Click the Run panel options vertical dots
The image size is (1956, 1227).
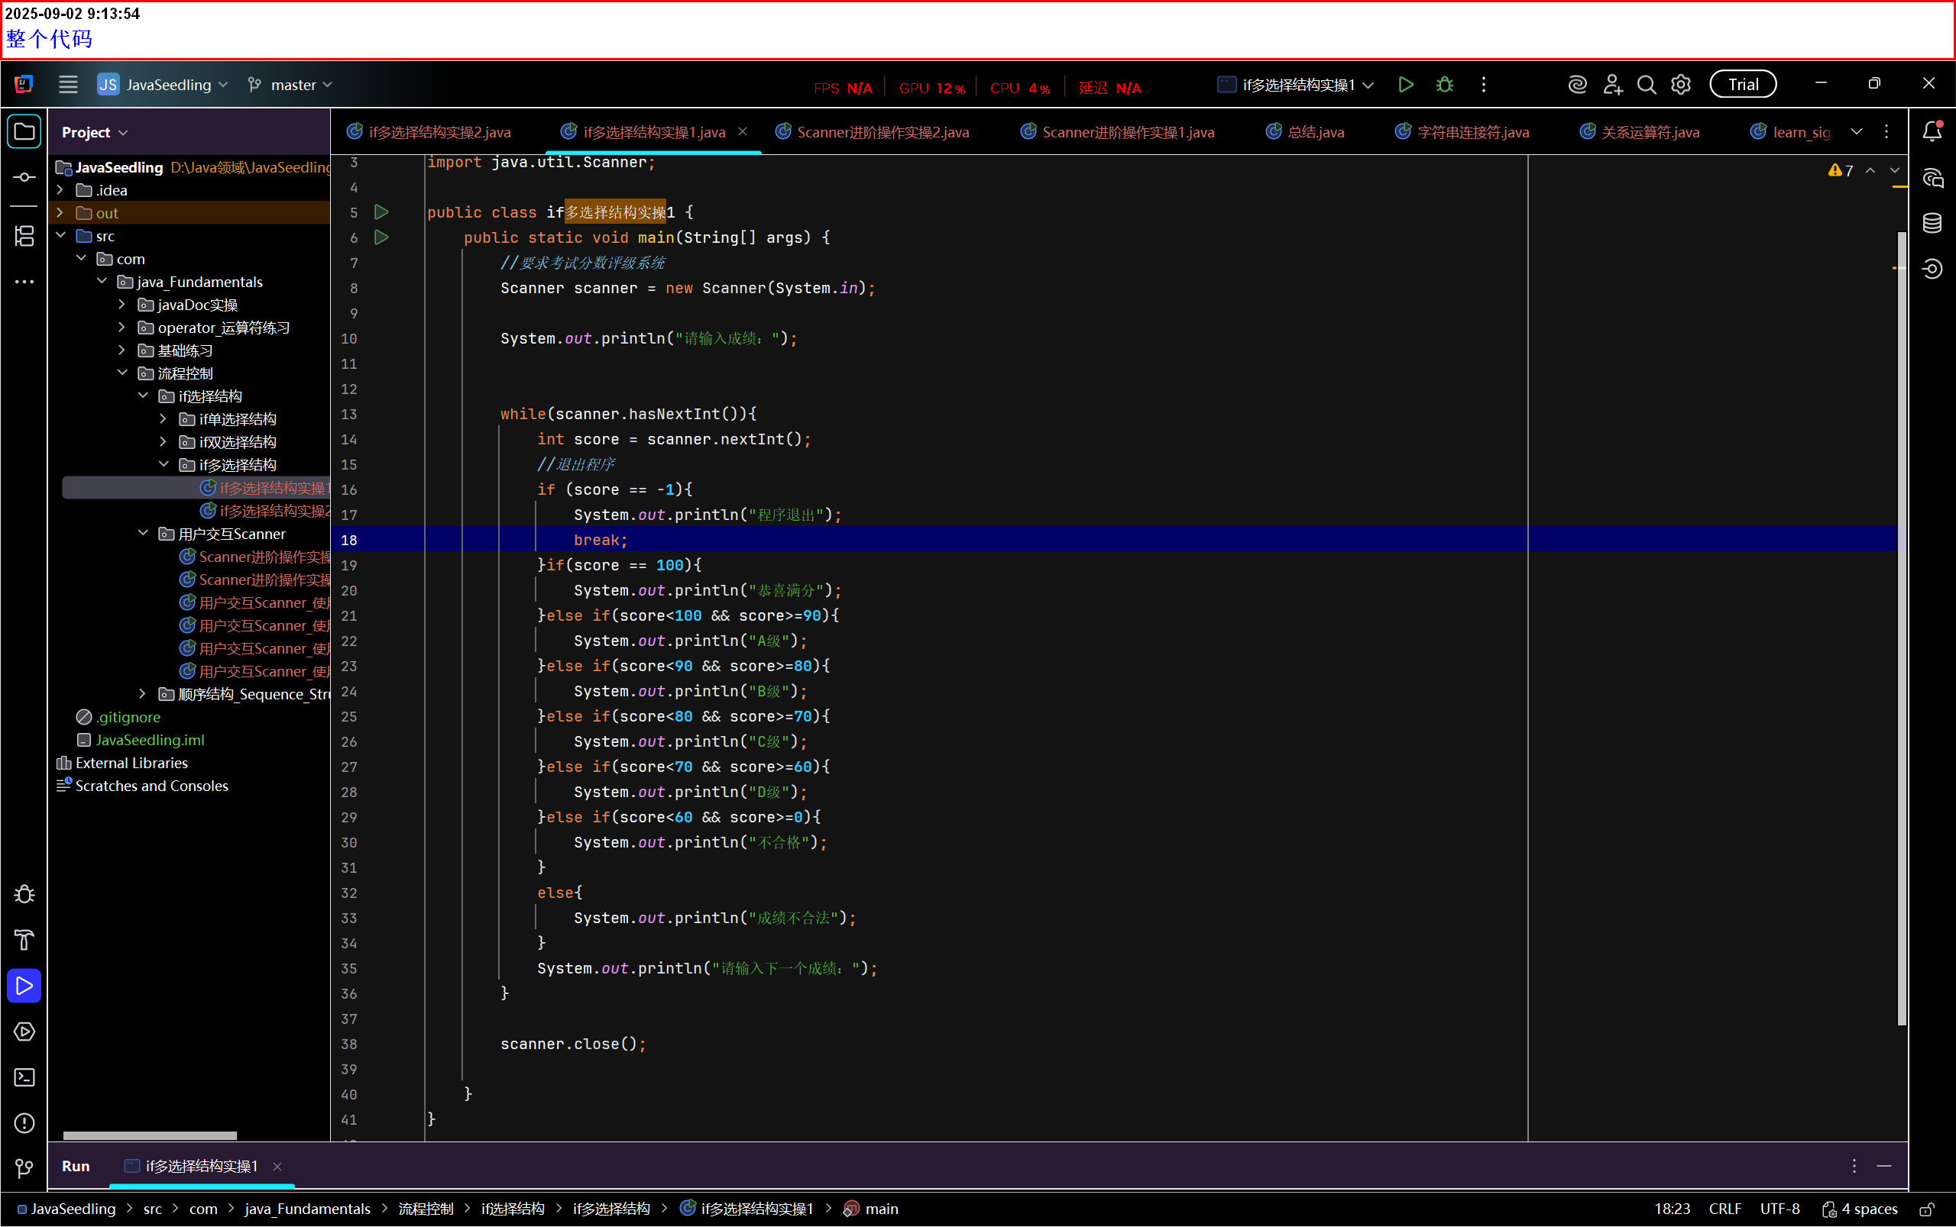1854,1166
